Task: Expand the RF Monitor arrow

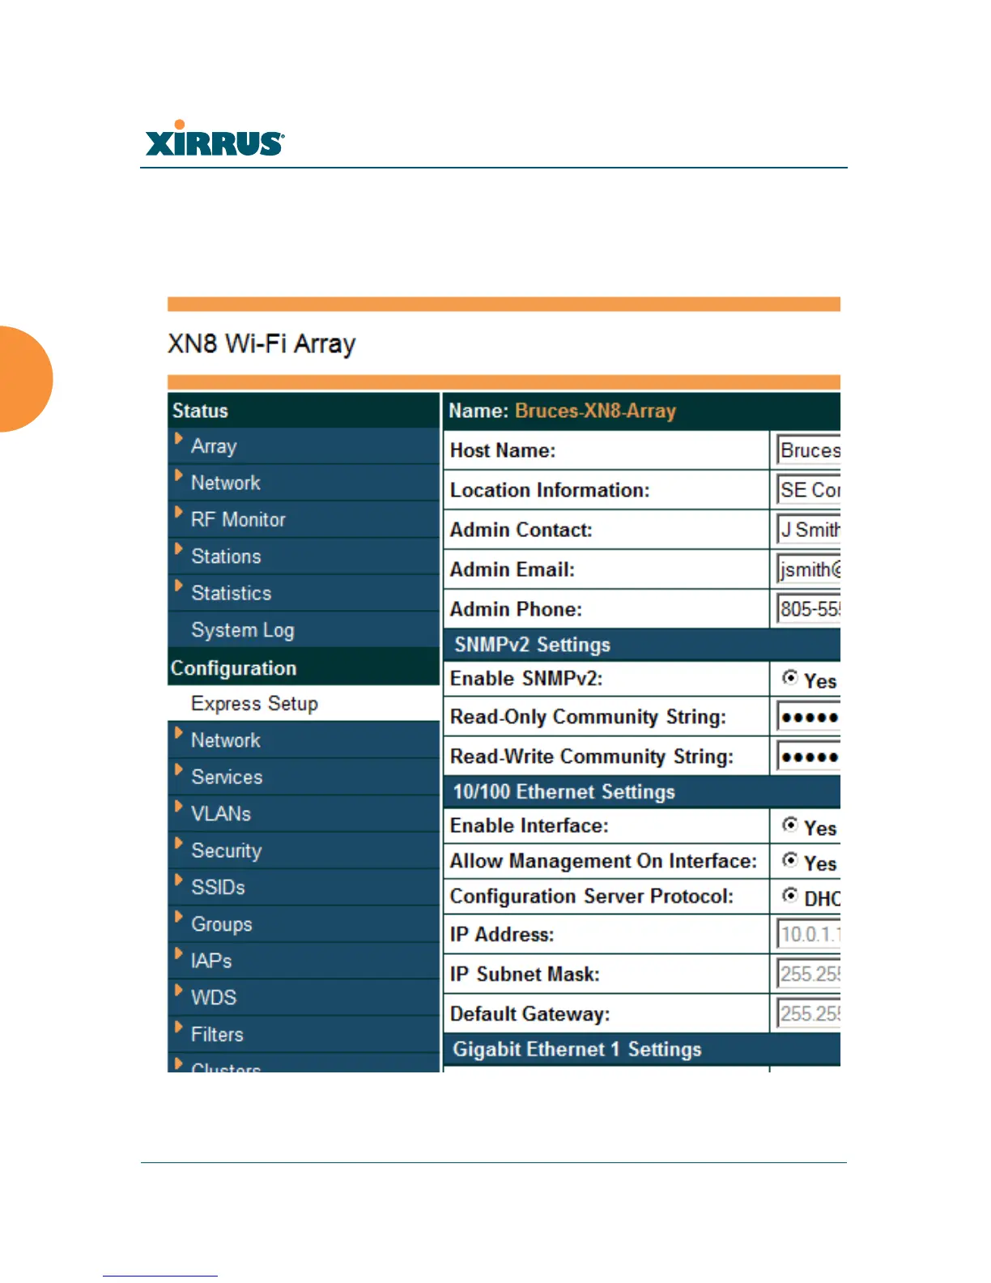Action: [179, 512]
